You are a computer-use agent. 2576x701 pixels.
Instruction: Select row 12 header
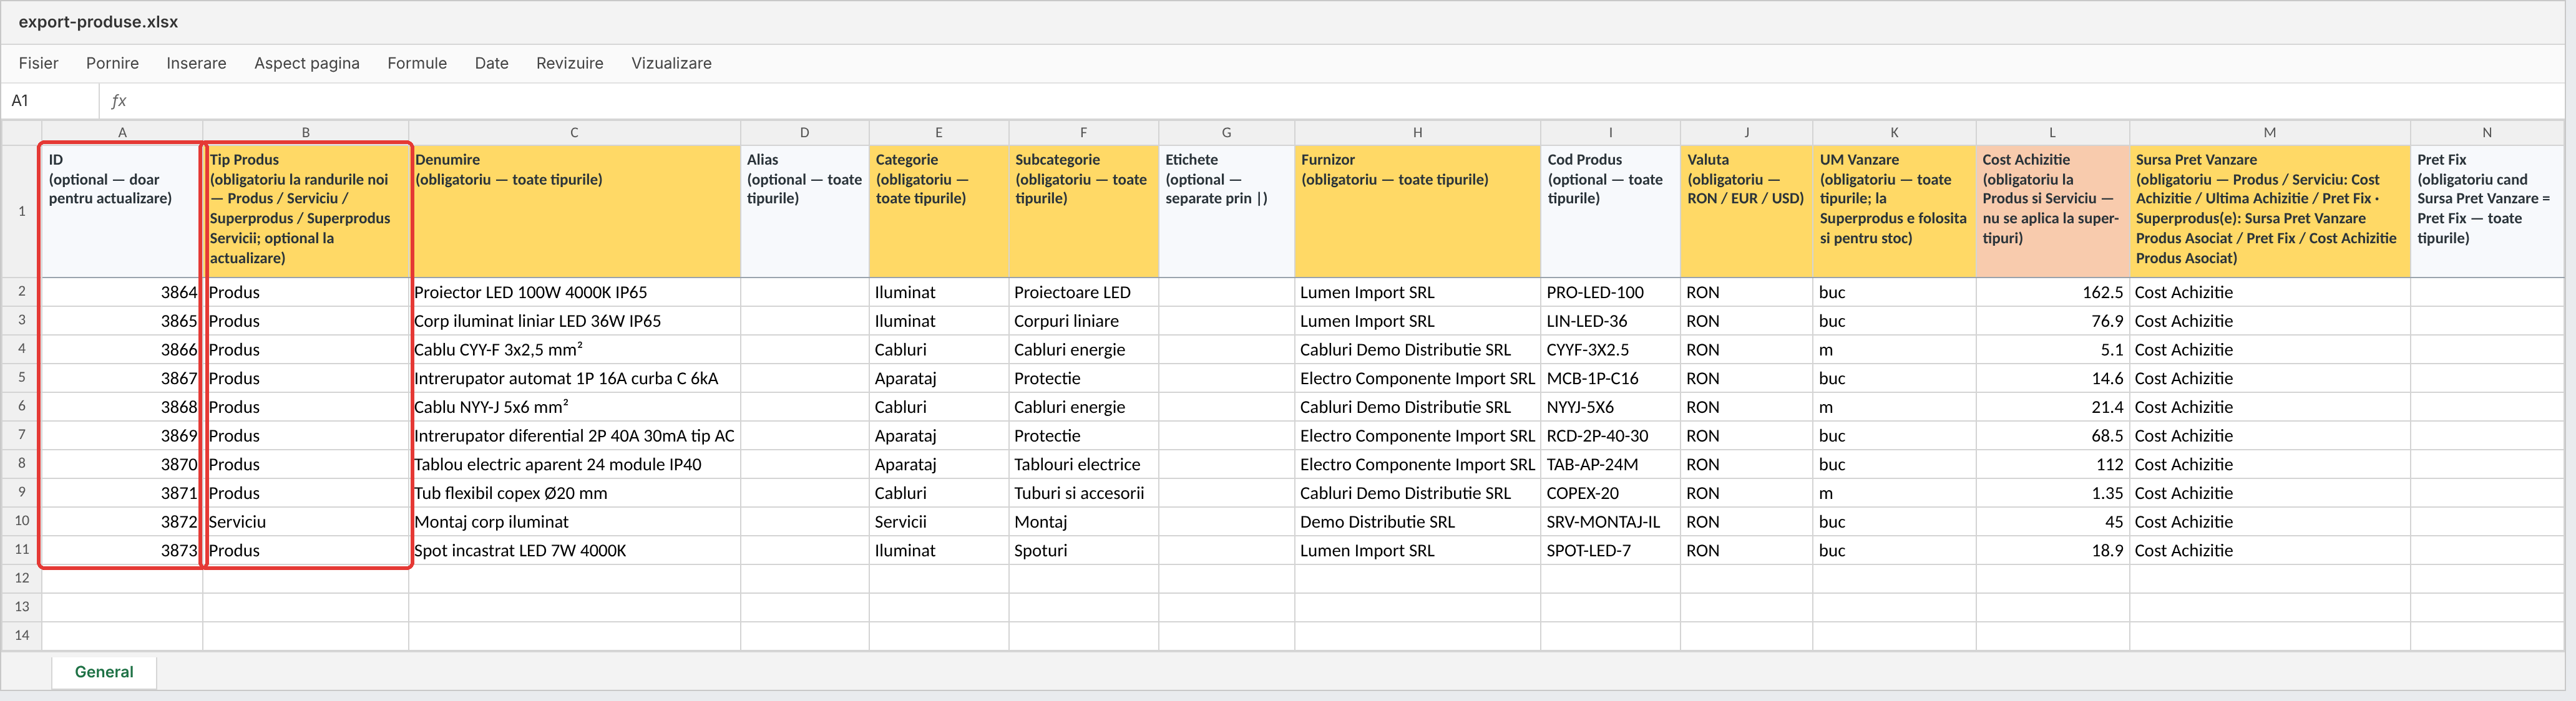(22, 578)
